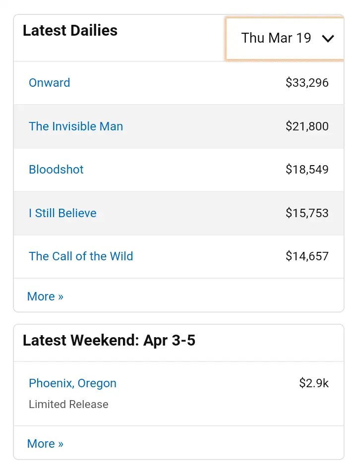This screenshot has width=357, height=473.
Task: Open The Call of the Wild link
Action: pyautogui.click(x=81, y=256)
